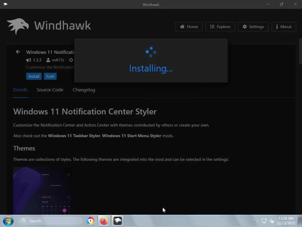Click the version megaphone icon next to 1.3.3

click(x=29, y=60)
